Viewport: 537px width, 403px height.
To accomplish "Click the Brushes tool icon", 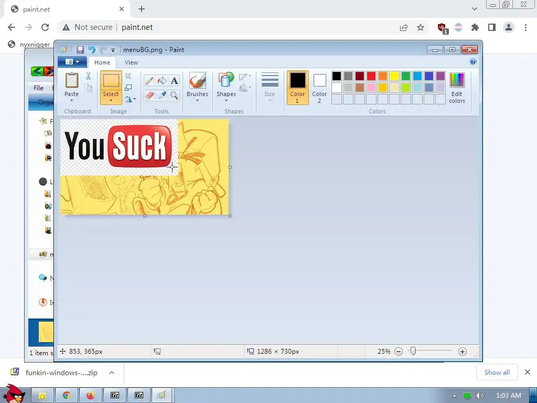I will (197, 80).
